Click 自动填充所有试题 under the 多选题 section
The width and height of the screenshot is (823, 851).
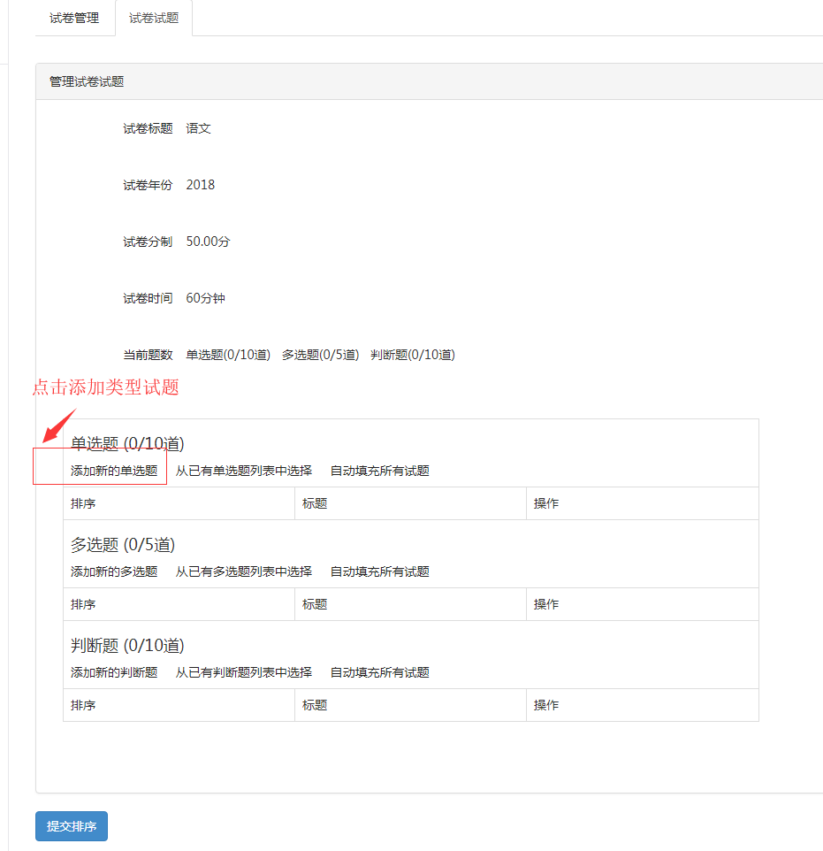point(380,571)
